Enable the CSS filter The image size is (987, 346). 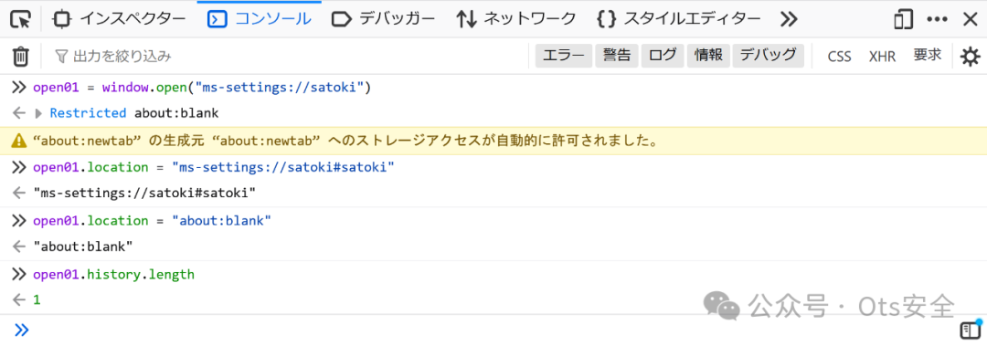839,57
